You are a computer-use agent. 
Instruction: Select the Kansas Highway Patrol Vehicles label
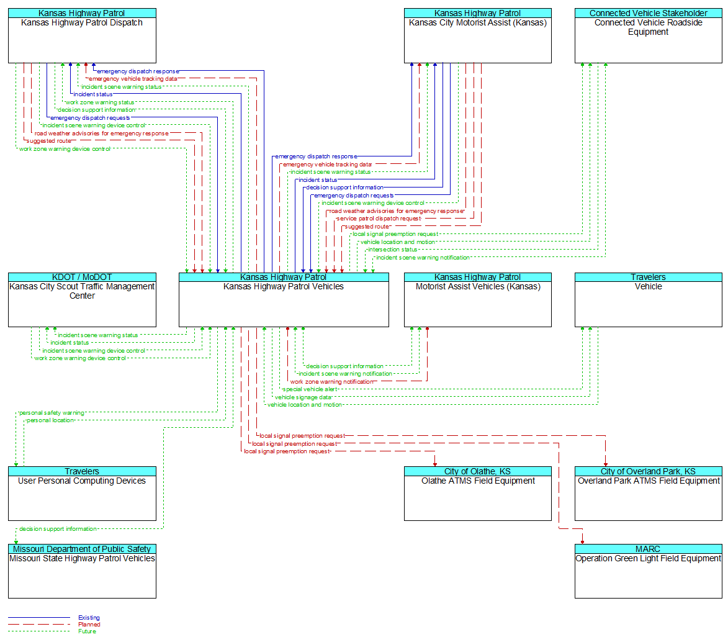tap(284, 287)
